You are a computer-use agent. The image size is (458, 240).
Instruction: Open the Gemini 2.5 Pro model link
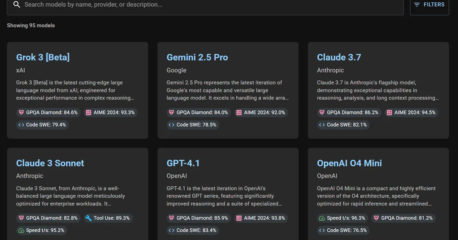tap(197, 58)
